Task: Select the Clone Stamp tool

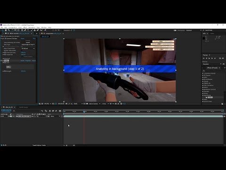Action: click(35, 30)
